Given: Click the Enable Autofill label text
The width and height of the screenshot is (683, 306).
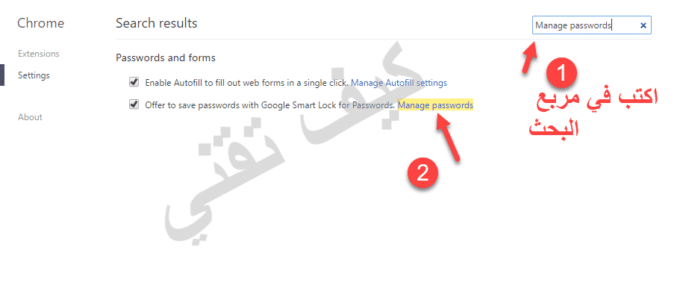Looking at the screenshot, I should tap(246, 82).
